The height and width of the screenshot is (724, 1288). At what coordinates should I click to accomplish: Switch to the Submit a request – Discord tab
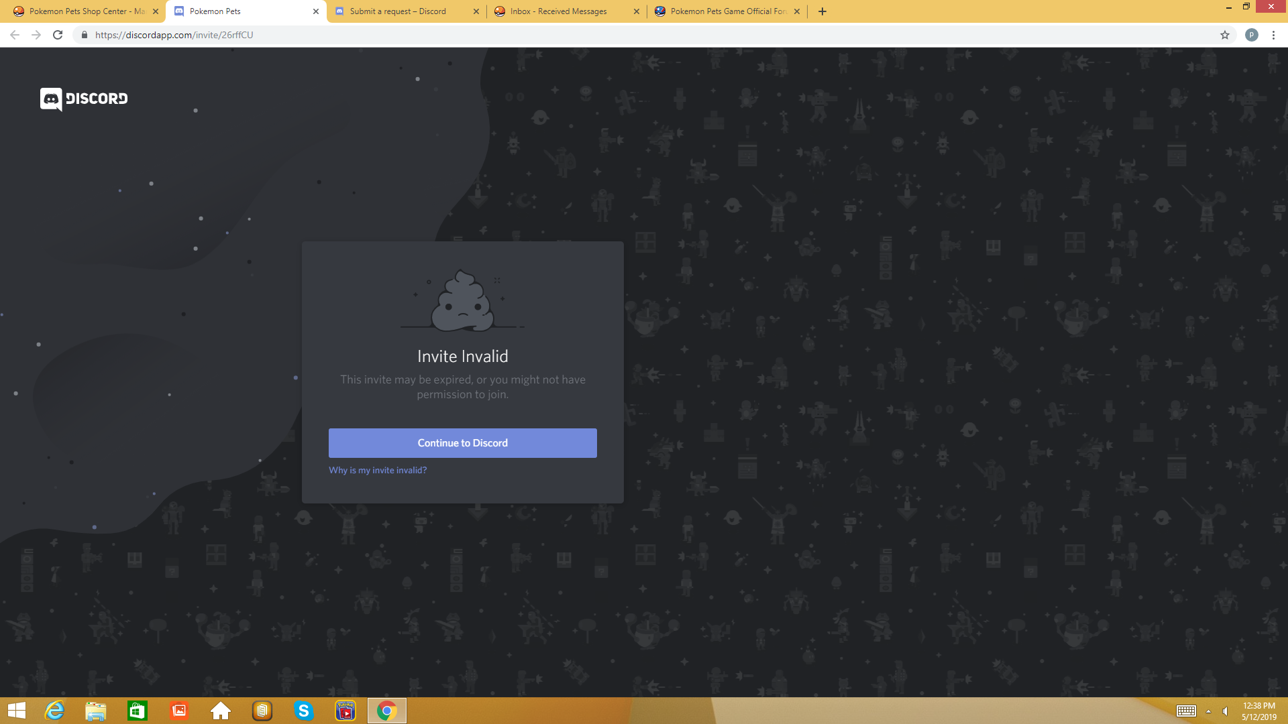(398, 11)
